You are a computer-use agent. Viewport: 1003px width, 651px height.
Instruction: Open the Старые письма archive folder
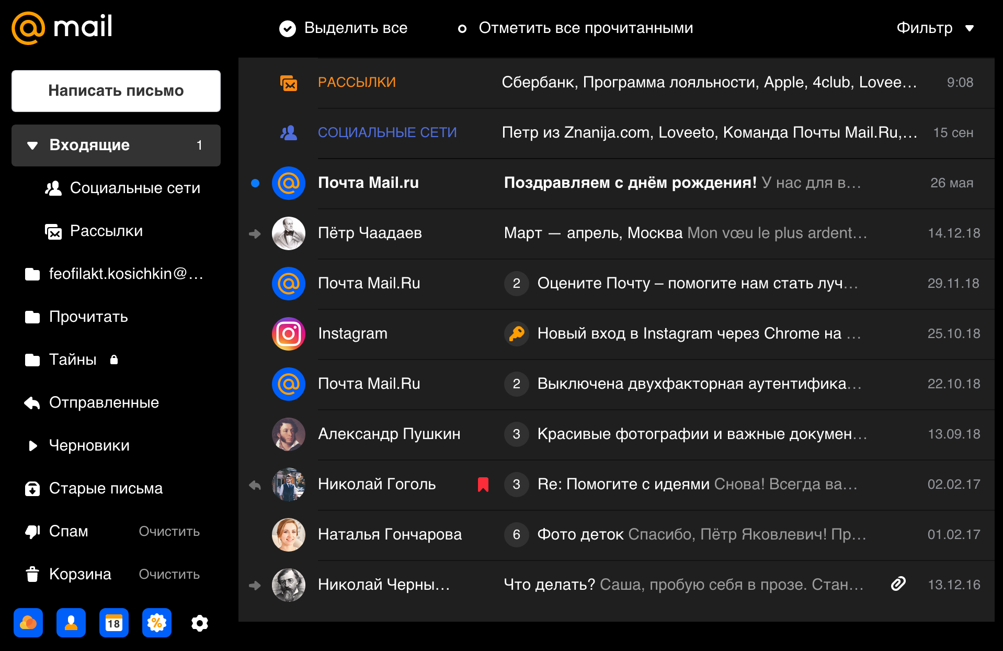click(94, 488)
